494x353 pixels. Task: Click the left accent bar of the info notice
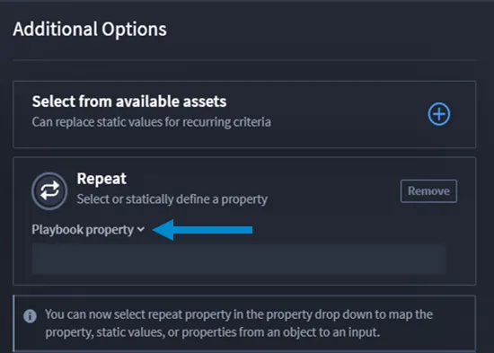(13, 323)
